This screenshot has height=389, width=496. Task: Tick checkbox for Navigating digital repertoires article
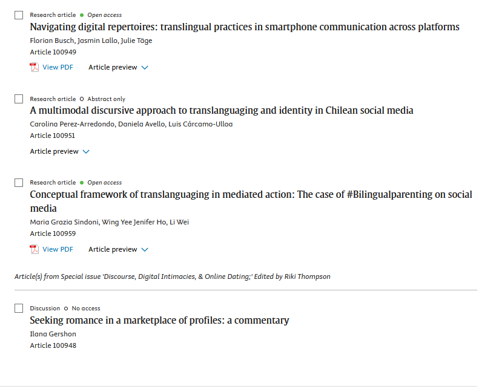[19, 15]
